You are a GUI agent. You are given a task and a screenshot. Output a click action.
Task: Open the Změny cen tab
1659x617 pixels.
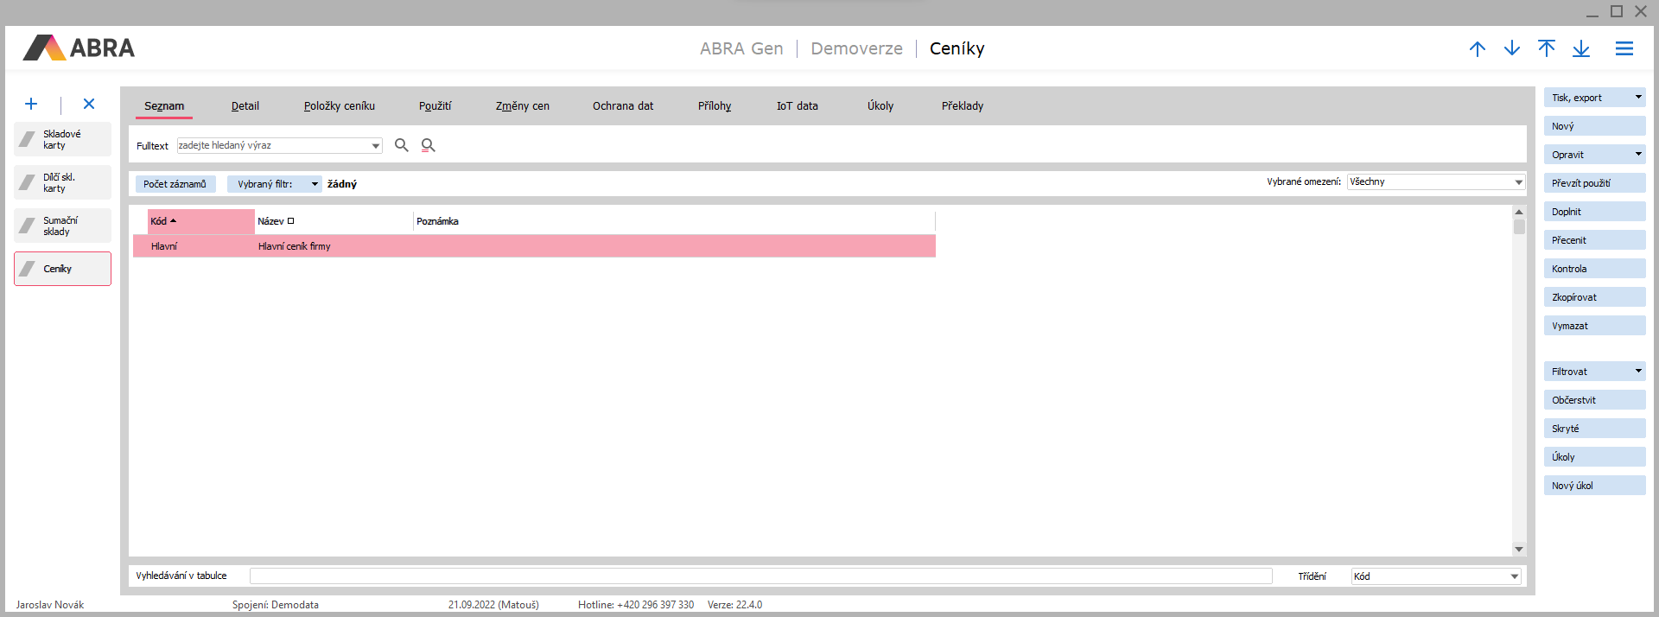(522, 106)
